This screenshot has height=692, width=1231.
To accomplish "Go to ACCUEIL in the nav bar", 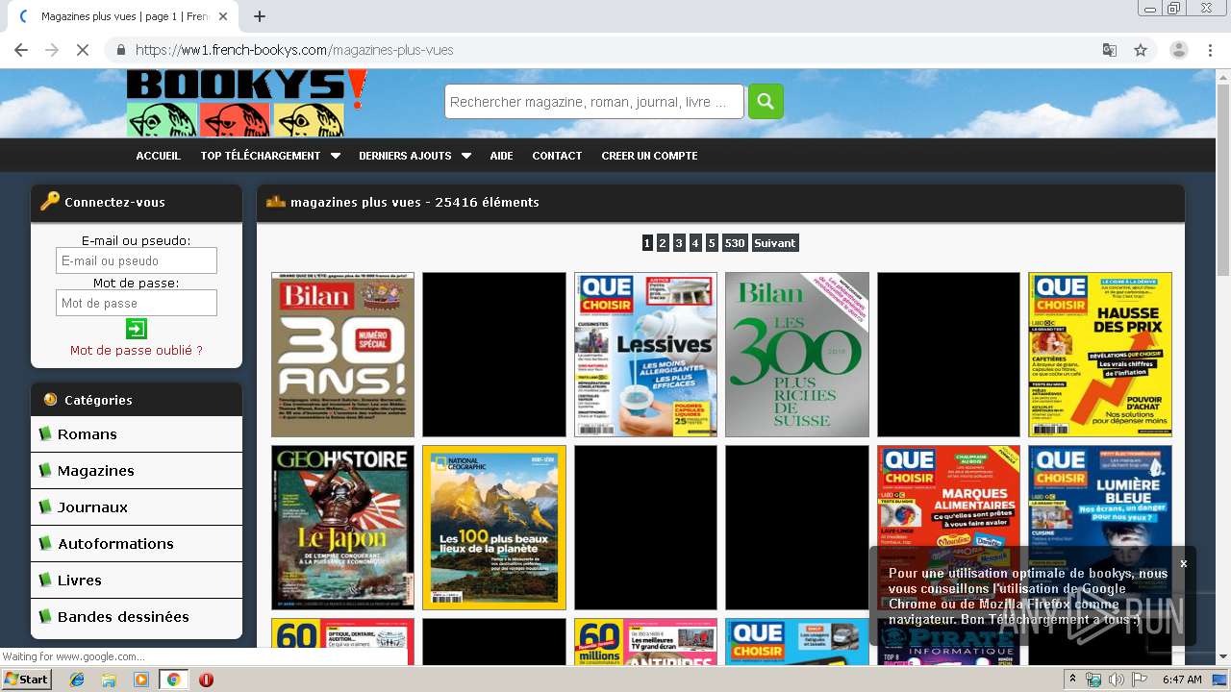I will point(158,156).
